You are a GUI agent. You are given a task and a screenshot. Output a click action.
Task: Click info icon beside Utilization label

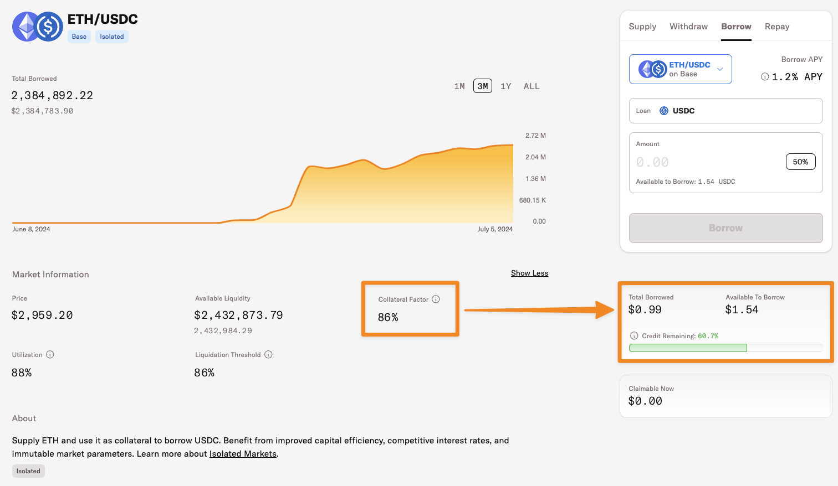[x=50, y=355]
